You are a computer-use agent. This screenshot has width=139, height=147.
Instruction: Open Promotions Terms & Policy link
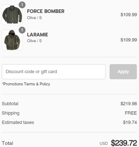point(26,84)
